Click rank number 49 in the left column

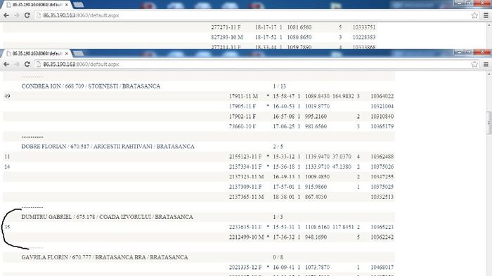[x=7, y=96]
